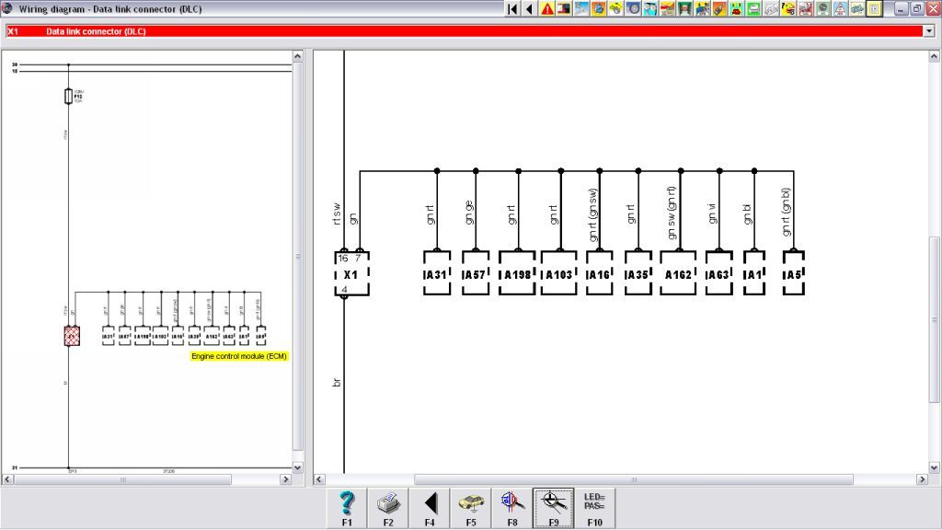
Task: Click the F5 yellow car button
Action: [471, 508]
